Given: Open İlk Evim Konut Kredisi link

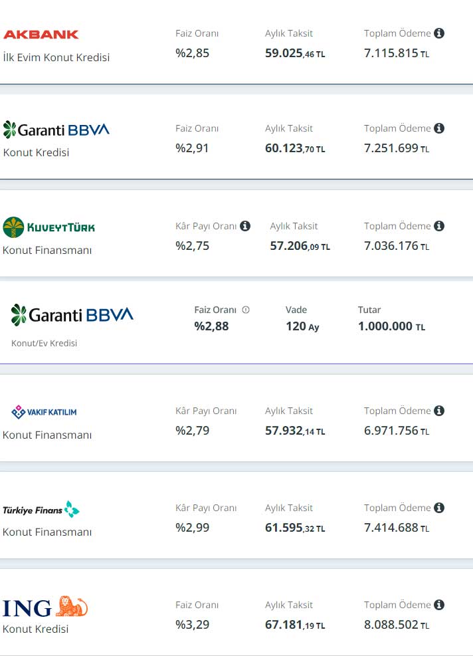Looking at the screenshot, I should click(56, 57).
